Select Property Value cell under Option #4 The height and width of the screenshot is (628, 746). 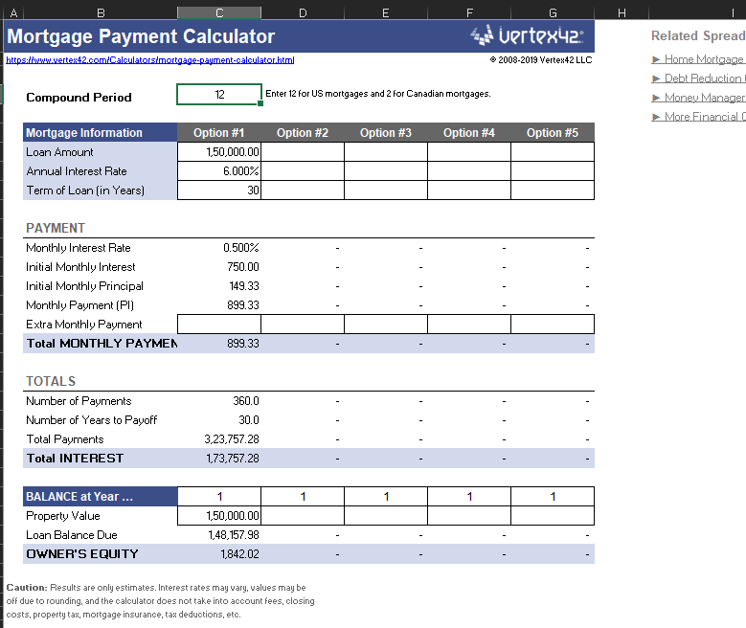[469, 515]
